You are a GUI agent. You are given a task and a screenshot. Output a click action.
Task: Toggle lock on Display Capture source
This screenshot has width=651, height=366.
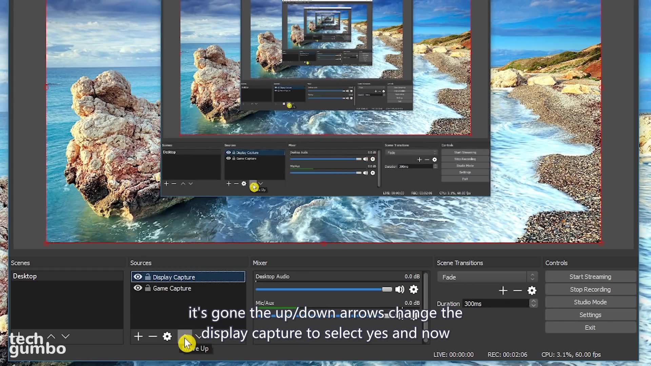pyautogui.click(x=148, y=277)
